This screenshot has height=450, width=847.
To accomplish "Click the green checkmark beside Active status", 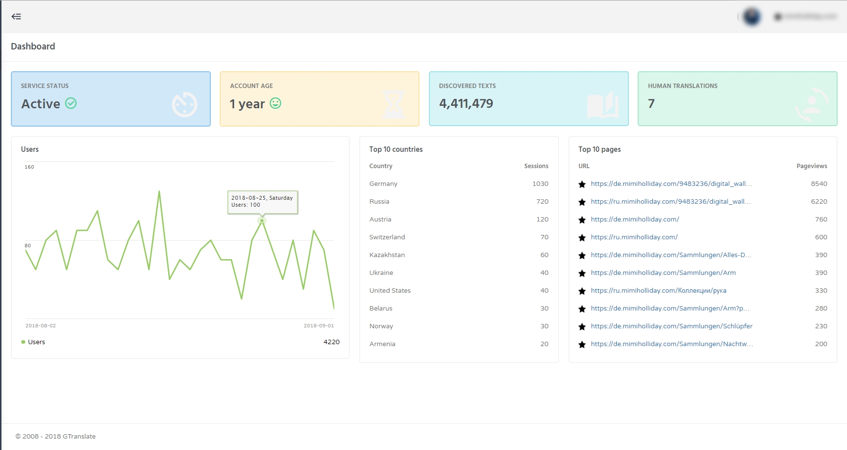I will coord(71,103).
